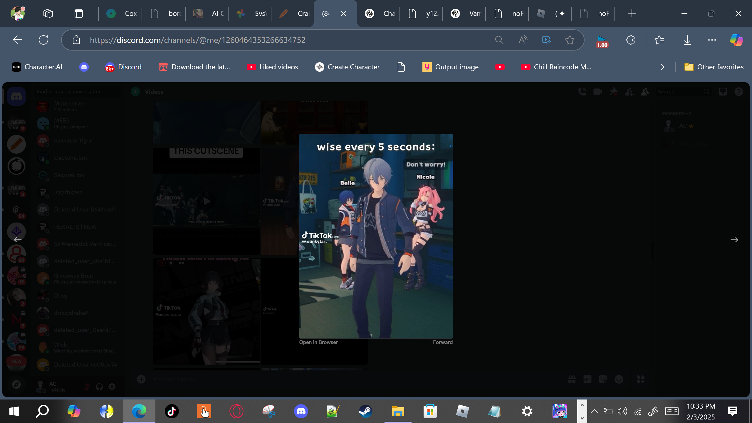Image resolution: width=752 pixels, height=423 pixels.
Task: Open Steam from the taskbar
Action: pos(365,411)
